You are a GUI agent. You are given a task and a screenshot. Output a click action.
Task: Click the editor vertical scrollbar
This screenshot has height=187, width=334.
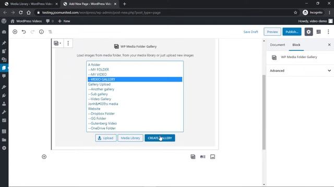(x=264, y=112)
